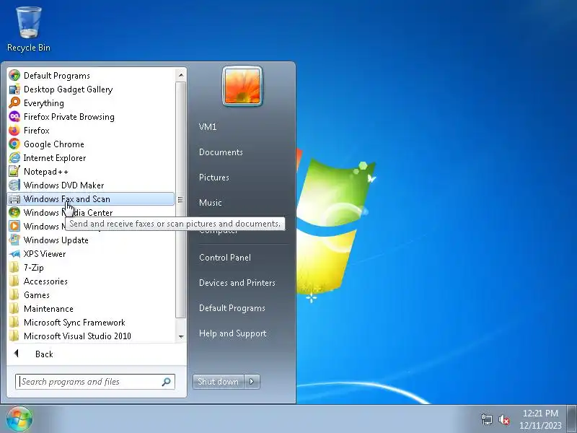Open the Everything search tool icon
This screenshot has height=433, width=577.
[14, 102]
